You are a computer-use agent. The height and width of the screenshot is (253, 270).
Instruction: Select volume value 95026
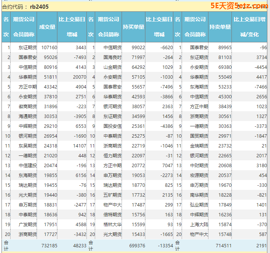(51, 57)
